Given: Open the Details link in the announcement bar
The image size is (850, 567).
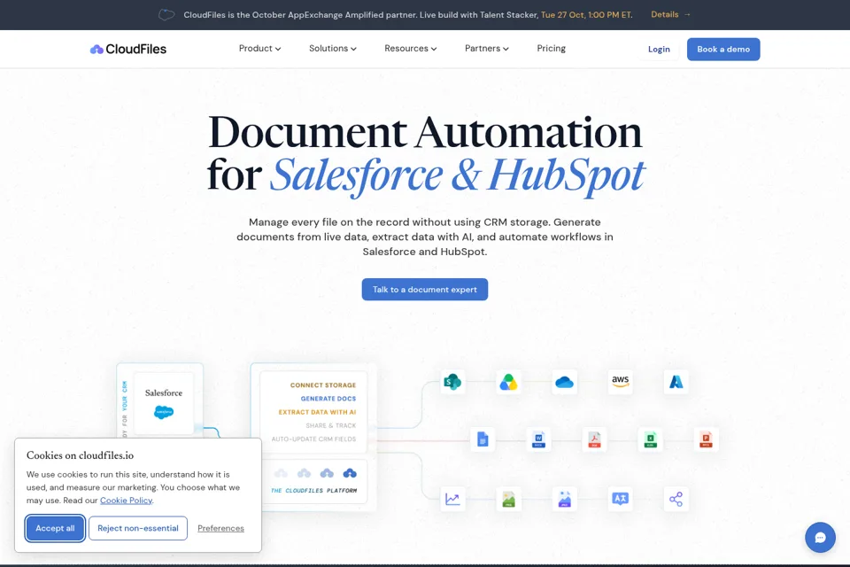Looking at the screenshot, I should pyautogui.click(x=670, y=15).
